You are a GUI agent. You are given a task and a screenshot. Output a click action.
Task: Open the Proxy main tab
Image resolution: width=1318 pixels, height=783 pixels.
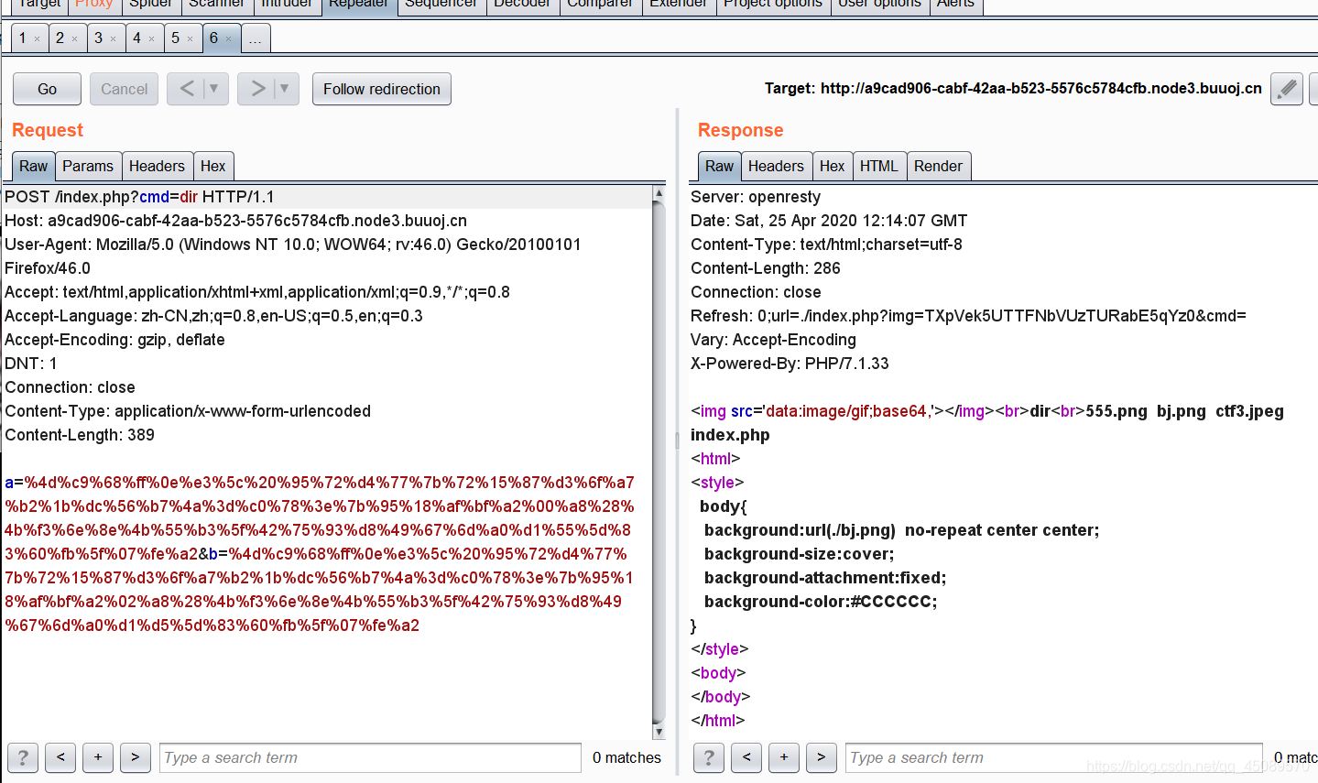[94, 5]
